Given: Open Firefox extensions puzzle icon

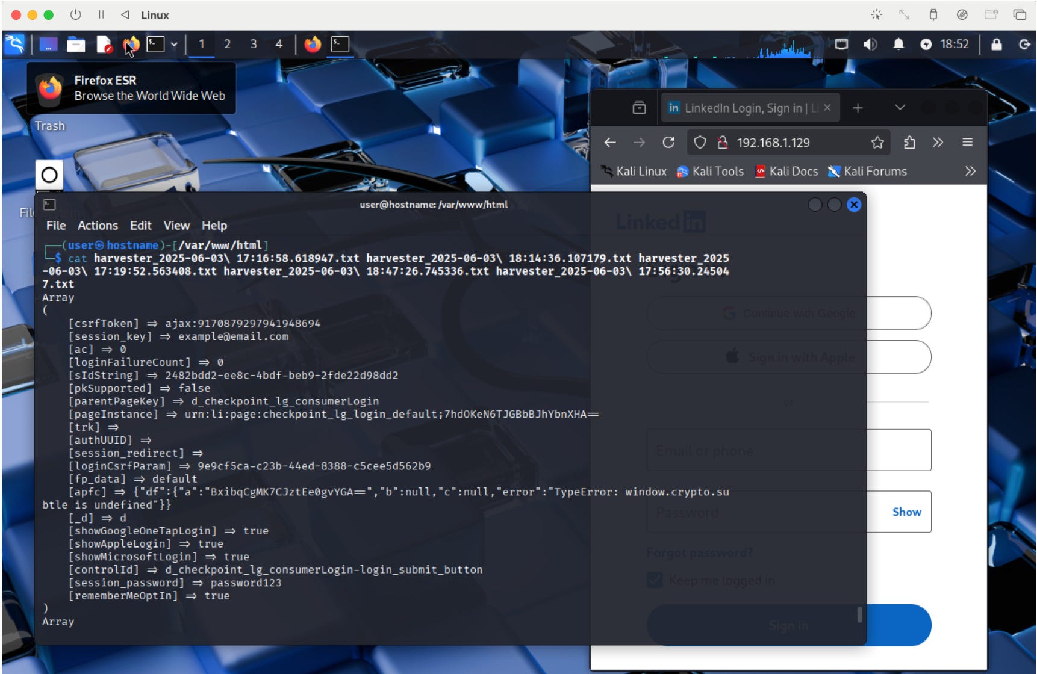Looking at the screenshot, I should click(909, 143).
